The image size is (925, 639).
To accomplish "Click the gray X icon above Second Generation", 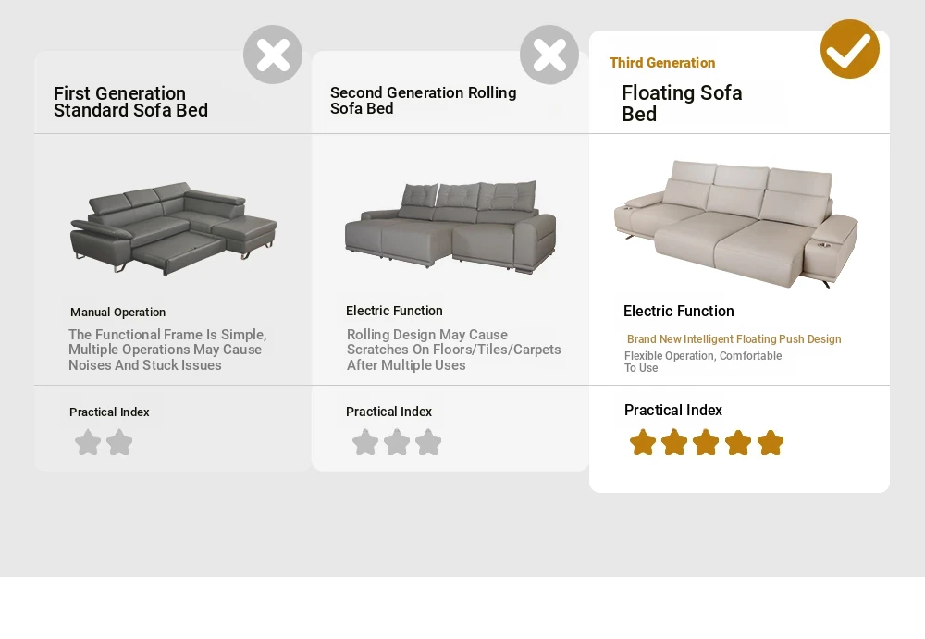I will 549,55.
